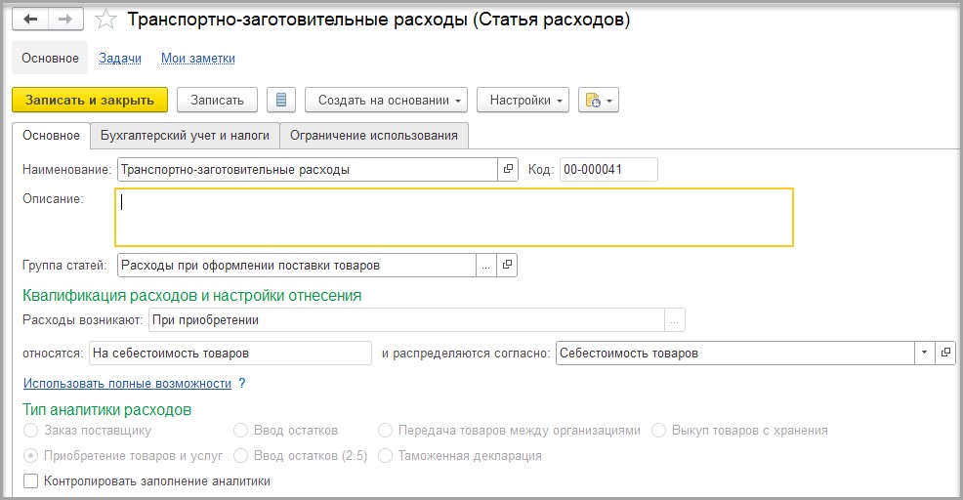Image resolution: width=963 pixels, height=500 pixels.
Task: Select the Ввод остатков radio button
Action: pos(240,431)
